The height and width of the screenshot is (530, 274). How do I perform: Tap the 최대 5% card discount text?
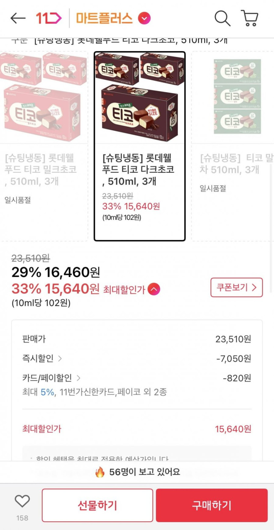(95, 392)
